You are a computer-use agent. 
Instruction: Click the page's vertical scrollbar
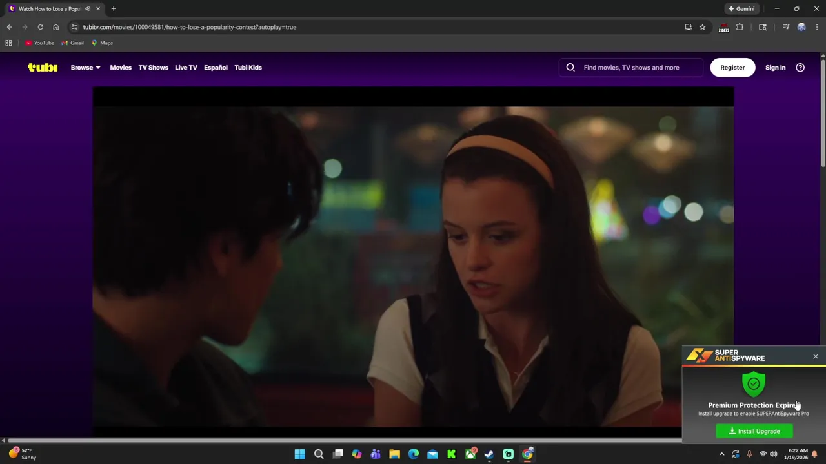coord(823,113)
